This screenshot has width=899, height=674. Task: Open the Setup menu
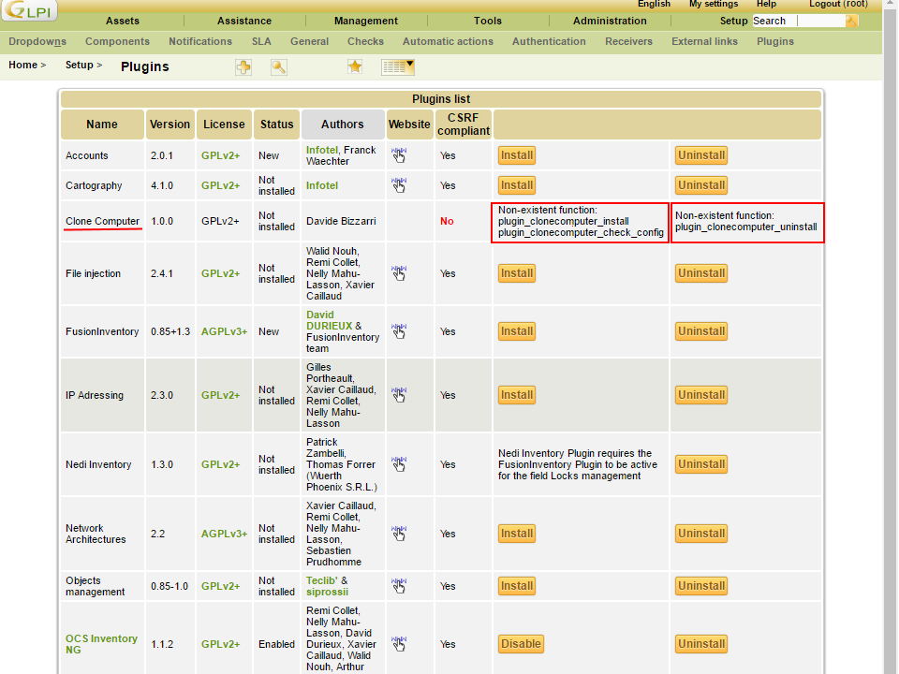733,21
